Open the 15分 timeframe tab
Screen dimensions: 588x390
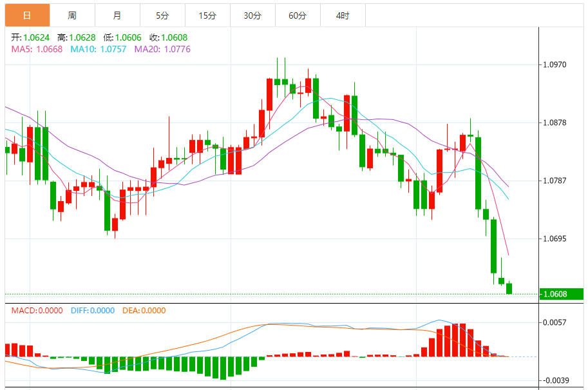[x=207, y=15]
